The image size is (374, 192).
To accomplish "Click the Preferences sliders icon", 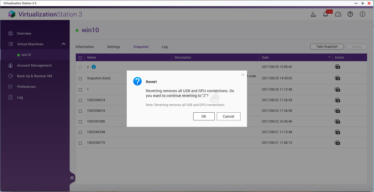I will (10, 87).
